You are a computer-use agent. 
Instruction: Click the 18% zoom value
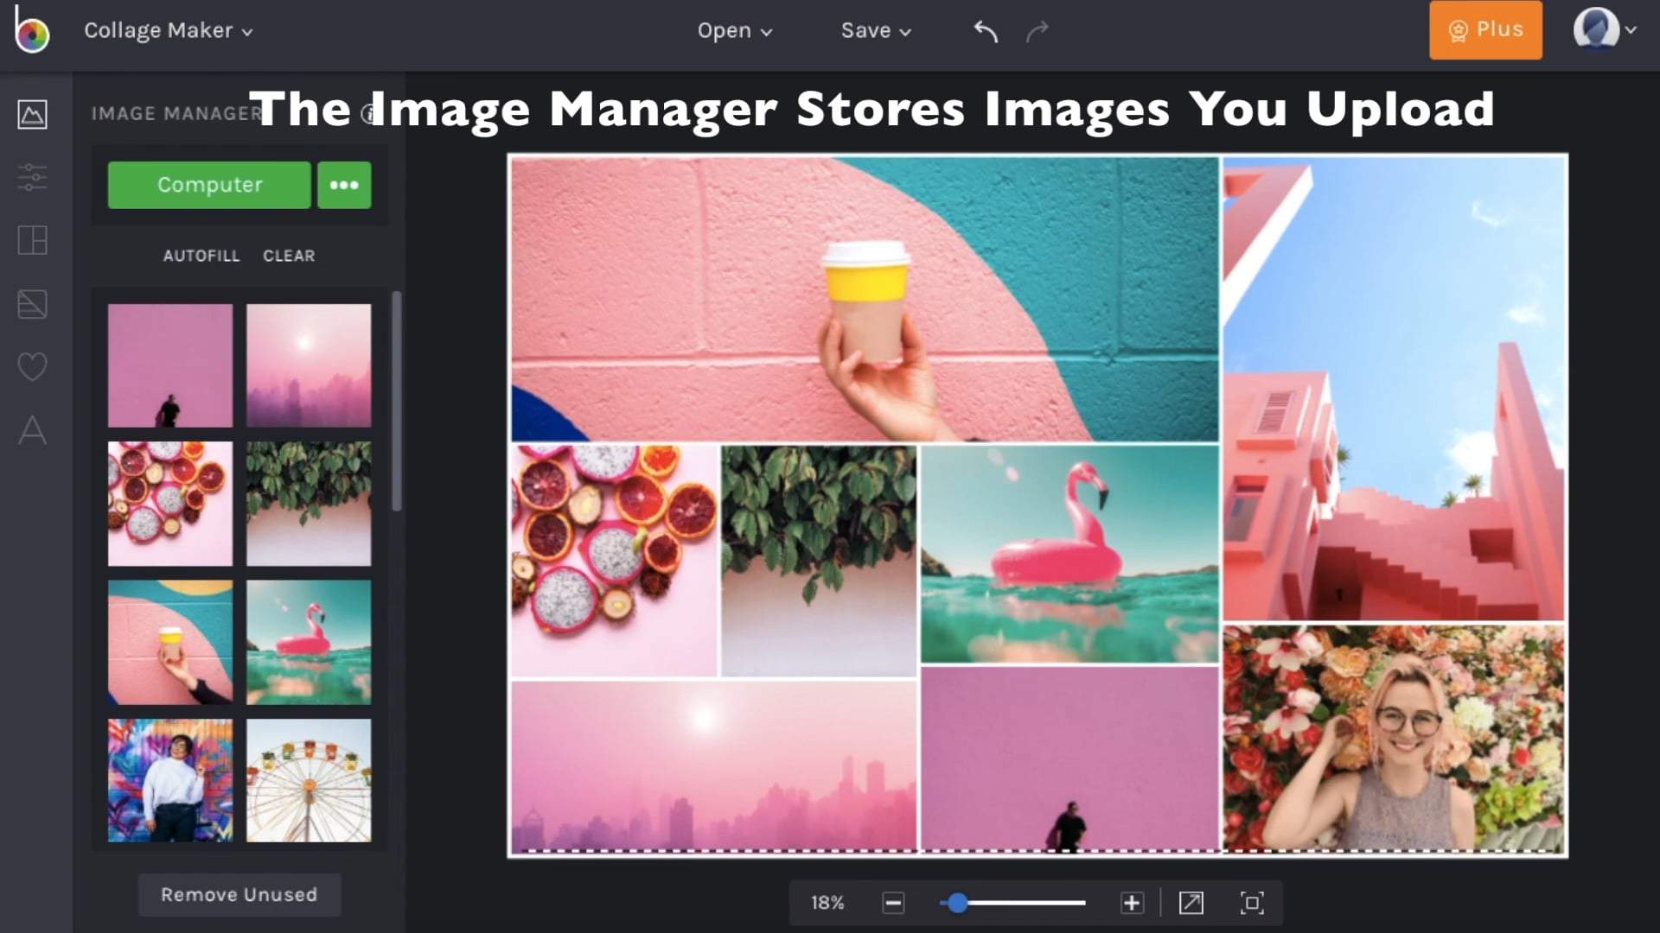point(827,903)
